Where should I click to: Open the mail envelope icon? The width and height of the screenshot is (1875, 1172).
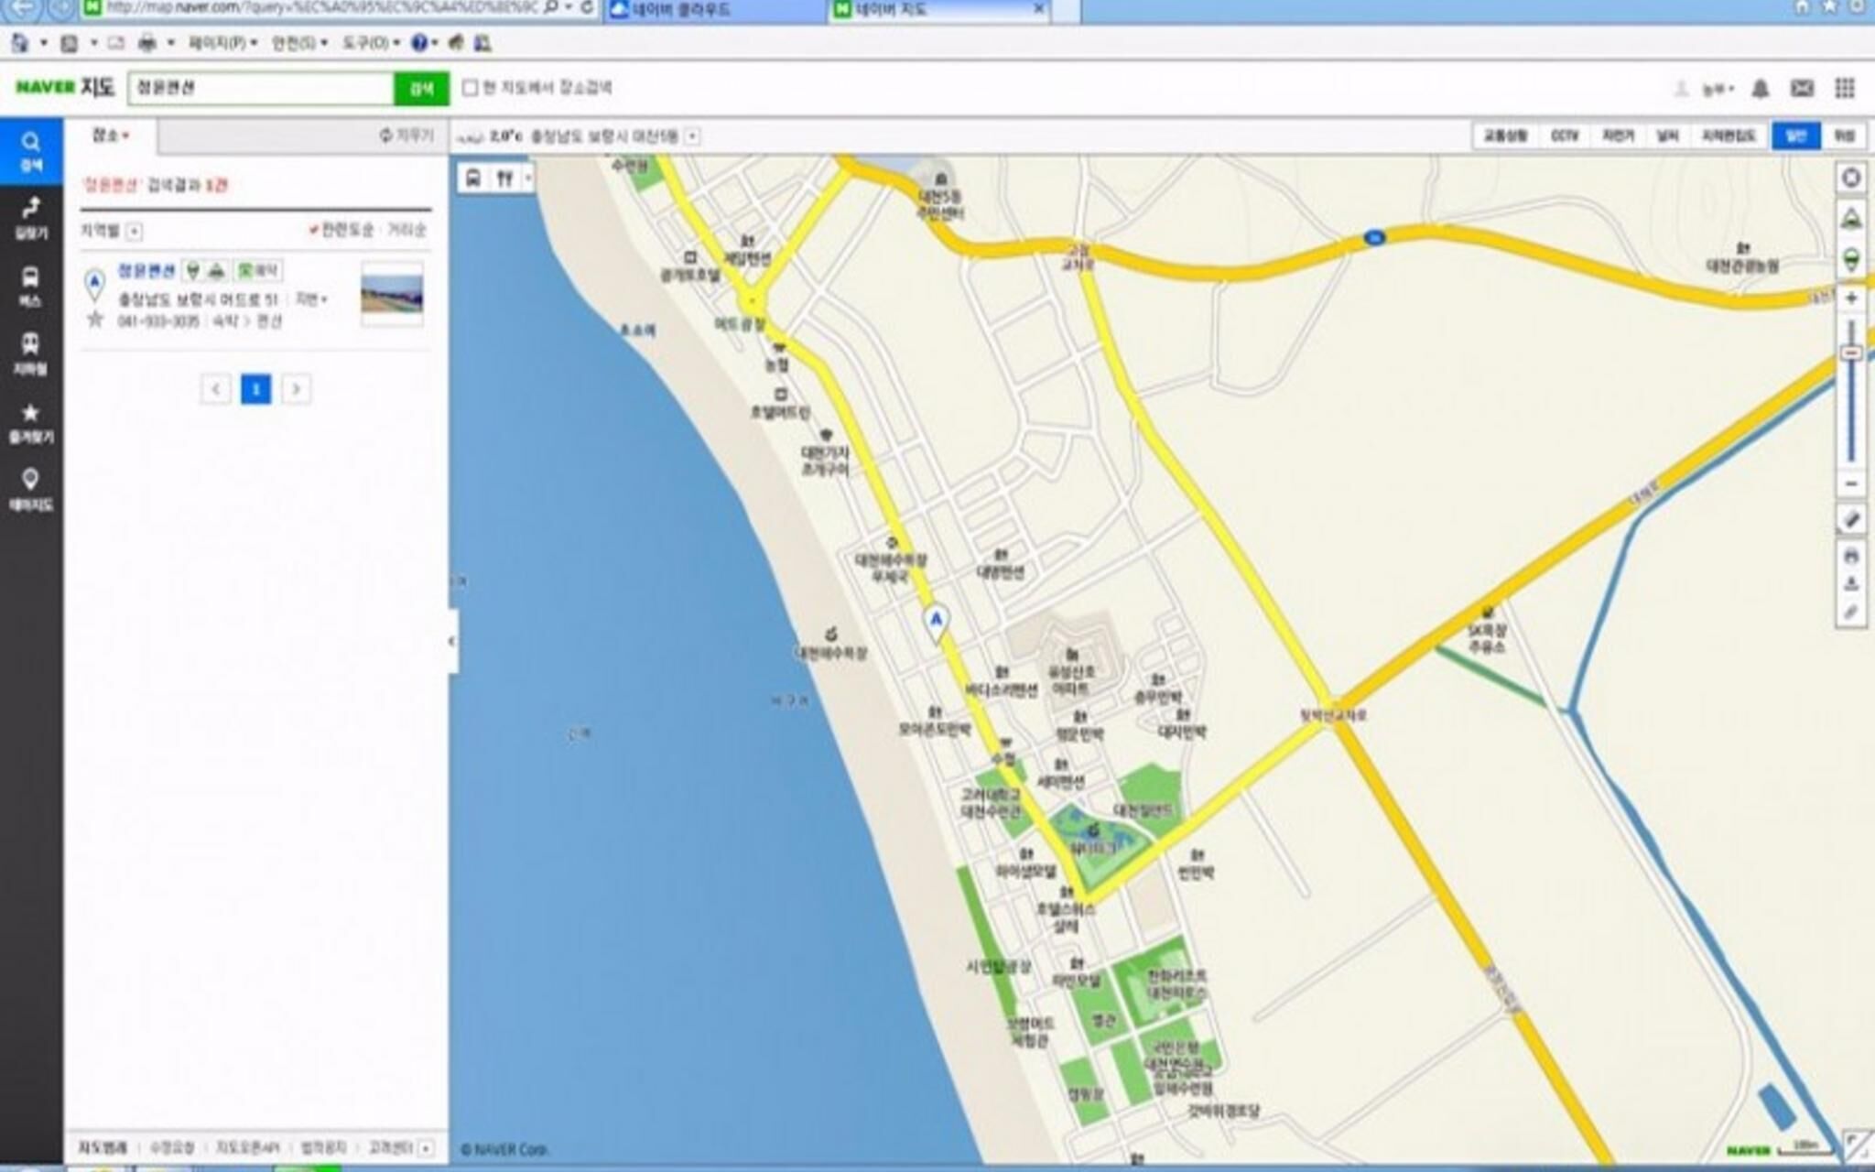coord(1802,88)
